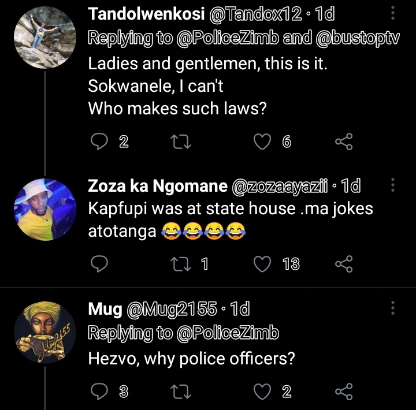The width and height of the screenshot is (416, 410).
Task: Like Tandolwenkosi's tweet
Action: 263,141
